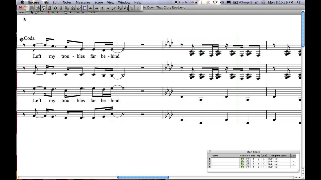Viewport: 321px width, 180px height.
Task: Toggle the Thru On button
Action: (79, 12)
